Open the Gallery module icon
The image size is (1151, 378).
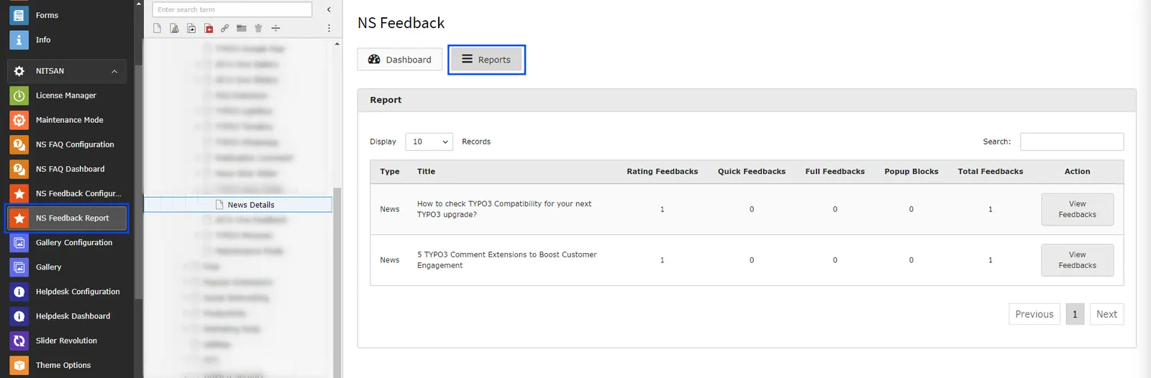point(19,267)
